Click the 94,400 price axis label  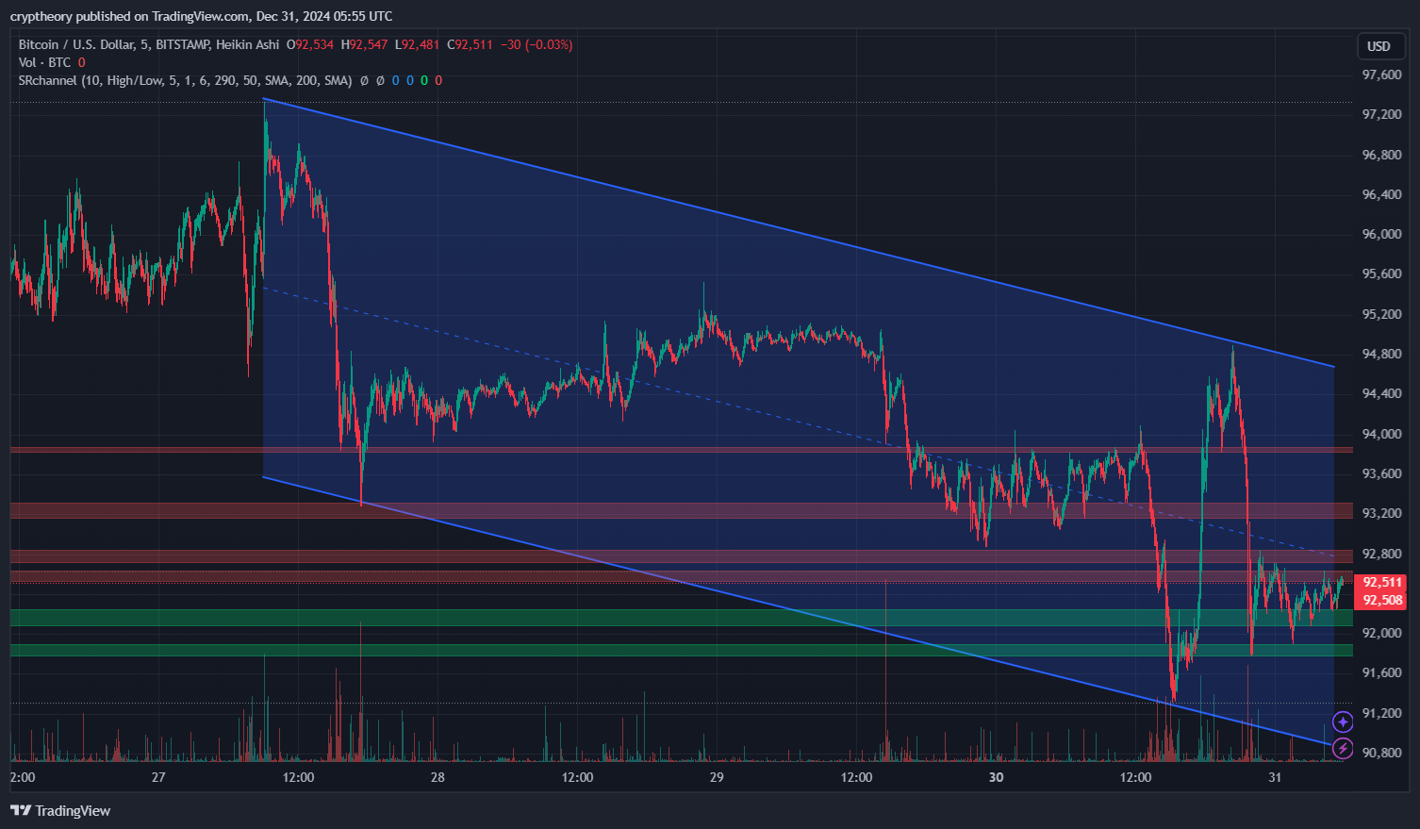(x=1382, y=393)
